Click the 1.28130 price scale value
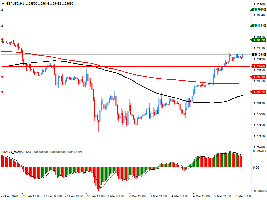The width and height of the screenshot is (267, 200). tap(259, 103)
